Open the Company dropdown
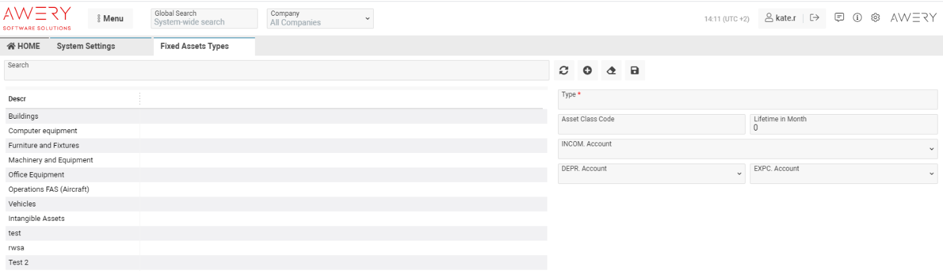This screenshot has width=943, height=271. (x=320, y=18)
